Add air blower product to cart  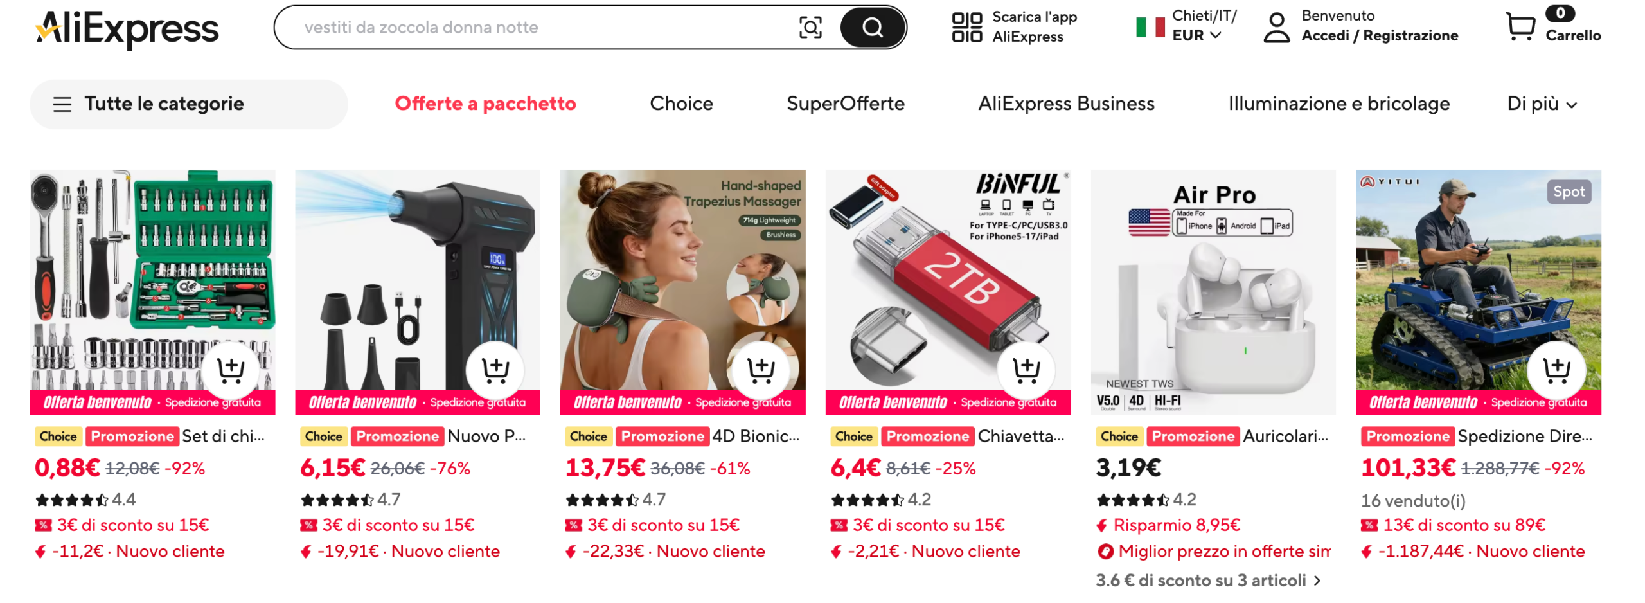(495, 369)
